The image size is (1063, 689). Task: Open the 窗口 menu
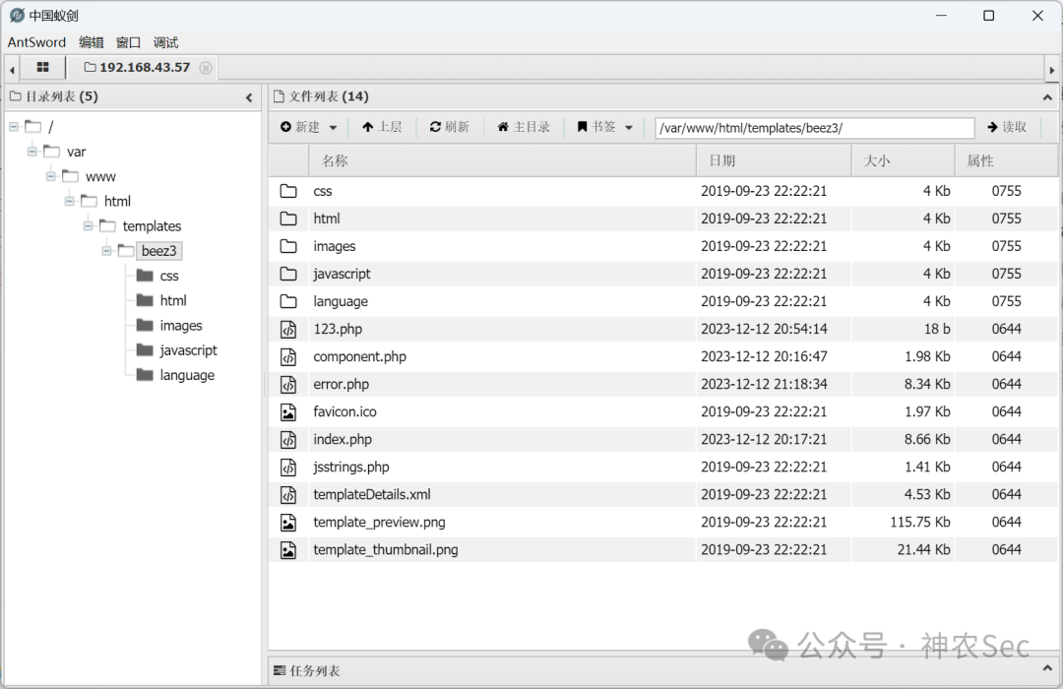tap(128, 42)
